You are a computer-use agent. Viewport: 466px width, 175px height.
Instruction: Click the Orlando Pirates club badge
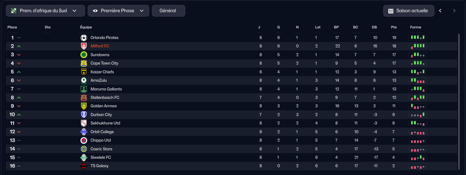coord(84,38)
